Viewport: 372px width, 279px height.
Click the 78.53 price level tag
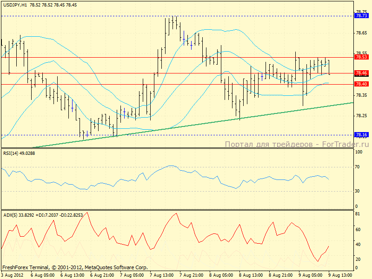(361, 57)
